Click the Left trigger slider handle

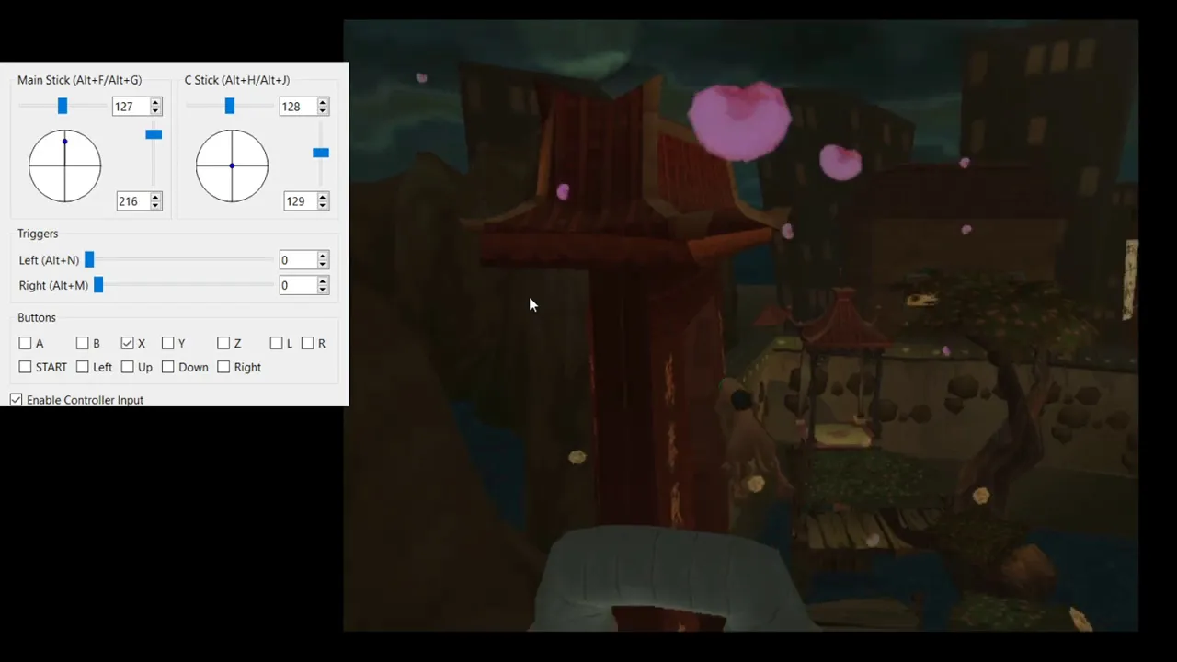point(89,260)
